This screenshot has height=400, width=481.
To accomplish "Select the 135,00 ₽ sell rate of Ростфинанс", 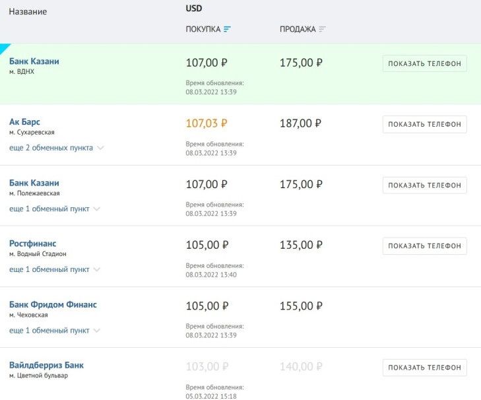I will (301, 245).
